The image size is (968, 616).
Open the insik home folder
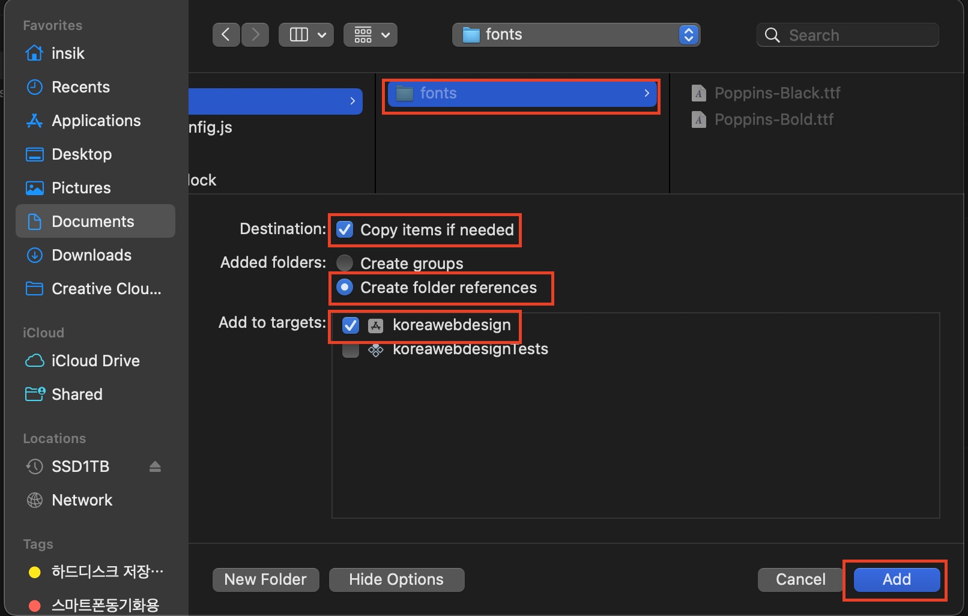pyautogui.click(x=67, y=53)
